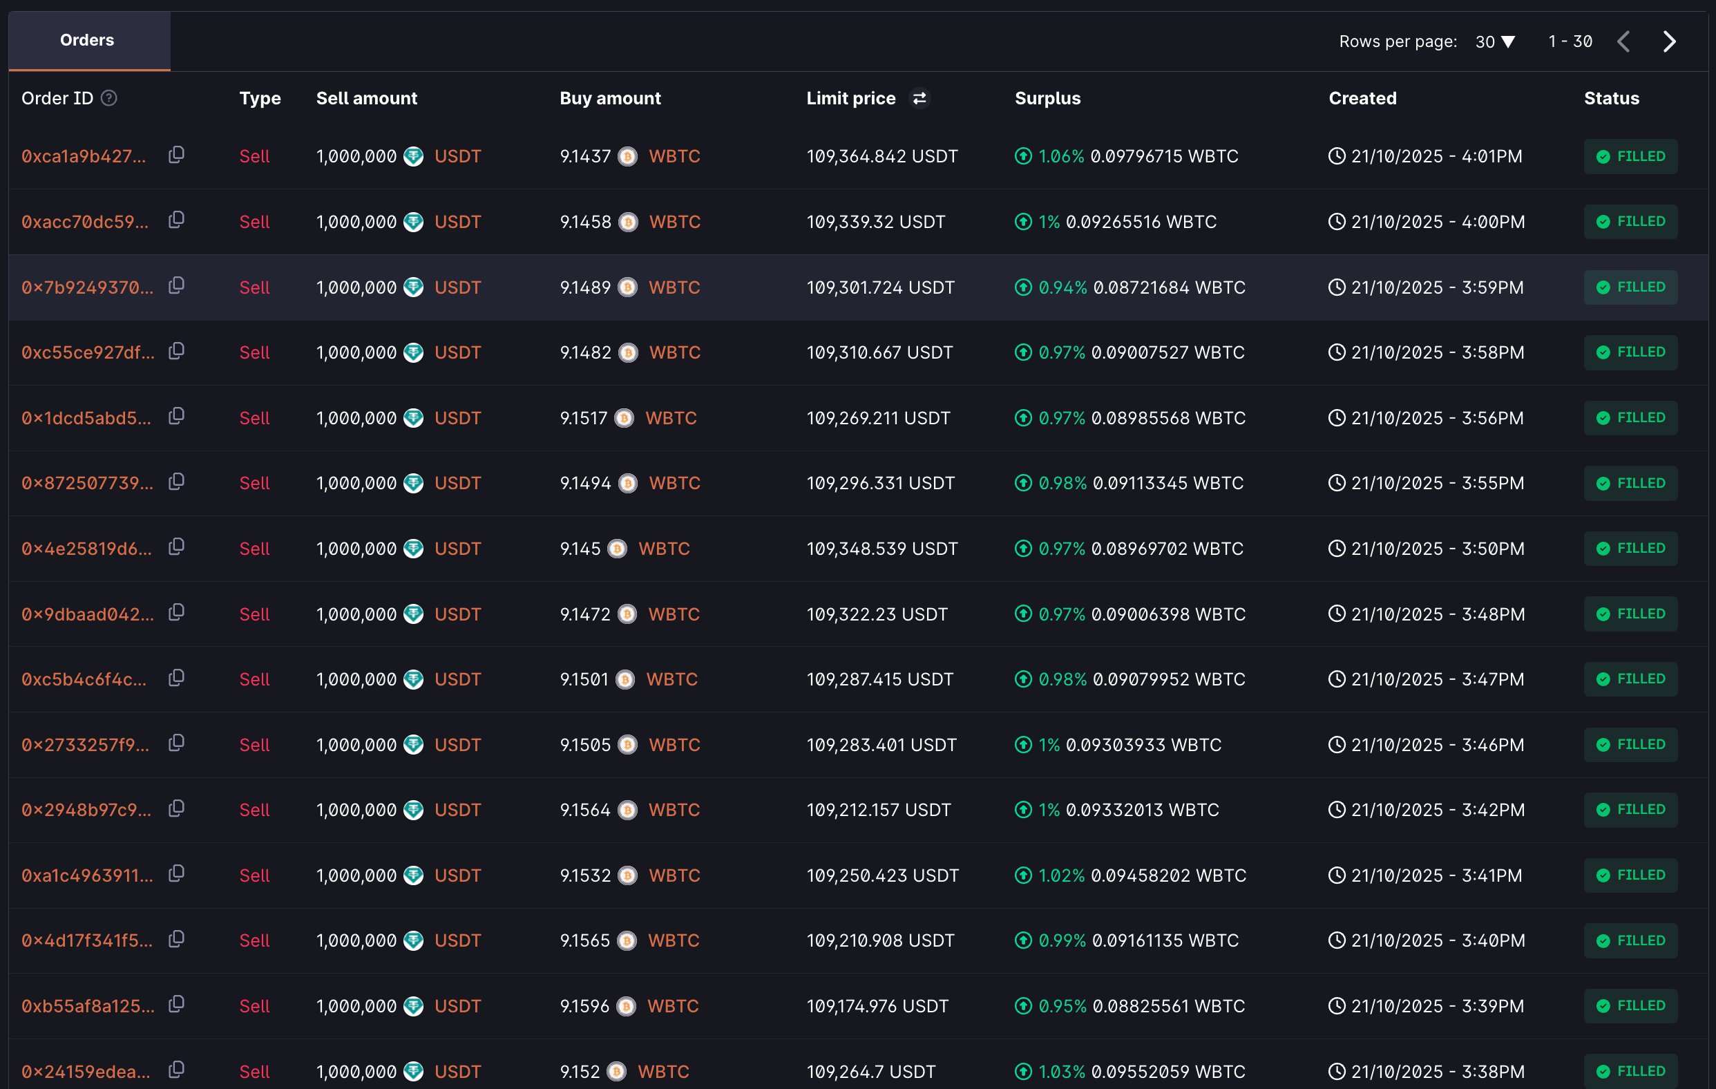Copy order ID 0x872507739 via copy icon
1716x1089 pixels.
(x=176, y=482)
